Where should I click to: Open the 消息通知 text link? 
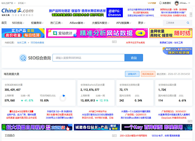(x=167, y=3)
